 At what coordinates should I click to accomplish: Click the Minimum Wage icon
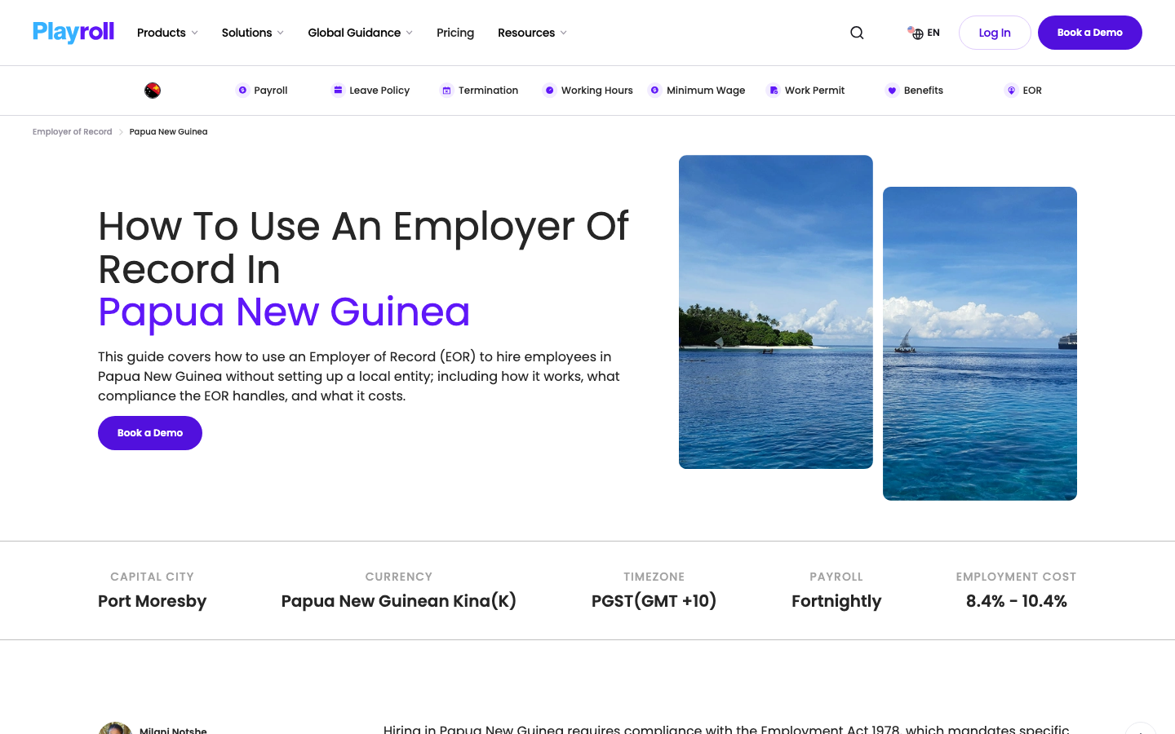(654, 91)
